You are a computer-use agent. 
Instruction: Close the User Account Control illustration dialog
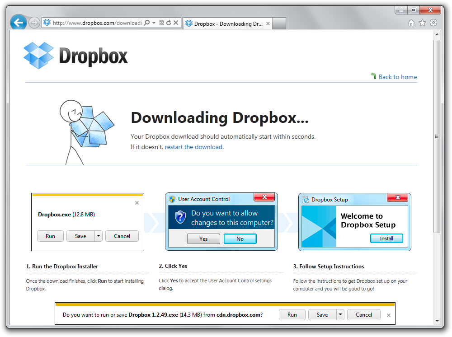(264, 197)
